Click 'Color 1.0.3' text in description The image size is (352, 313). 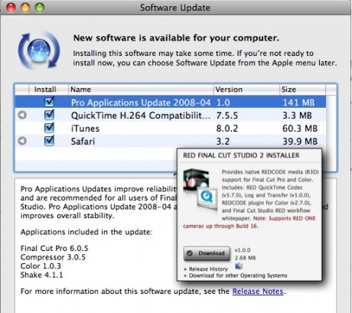point(41,266)
